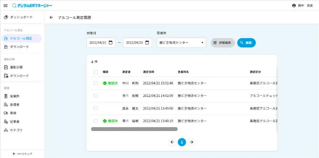Click the back arrow beside アルコール測定履歴
The image size is (319, 158).
[x=51, y=17]
